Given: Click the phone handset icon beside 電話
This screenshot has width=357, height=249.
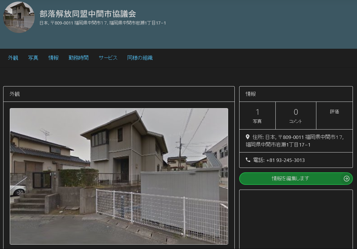Looking at the screenshot, I should [x=248, y=160].
